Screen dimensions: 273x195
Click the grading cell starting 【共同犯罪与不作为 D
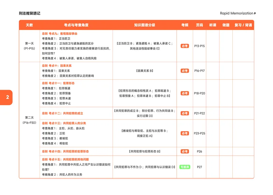(144, 167)
